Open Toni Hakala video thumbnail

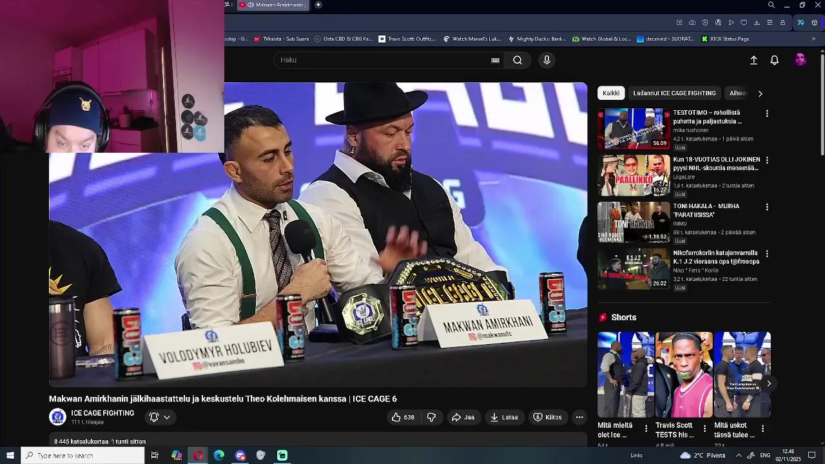pos(634,222)
